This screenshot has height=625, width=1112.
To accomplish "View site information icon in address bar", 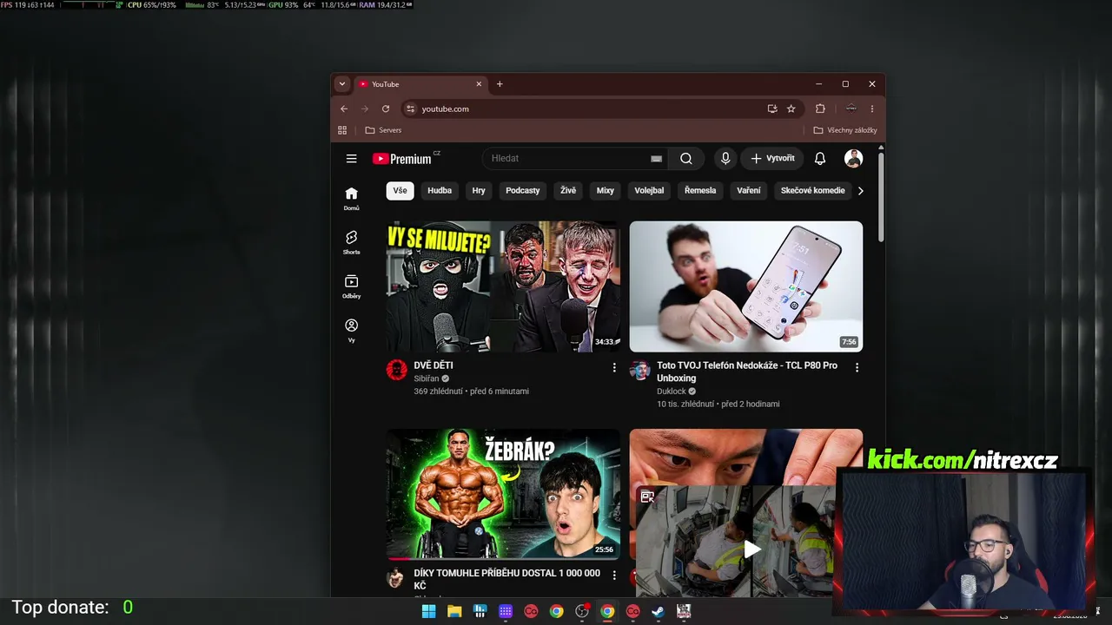I will pos(411,109).
